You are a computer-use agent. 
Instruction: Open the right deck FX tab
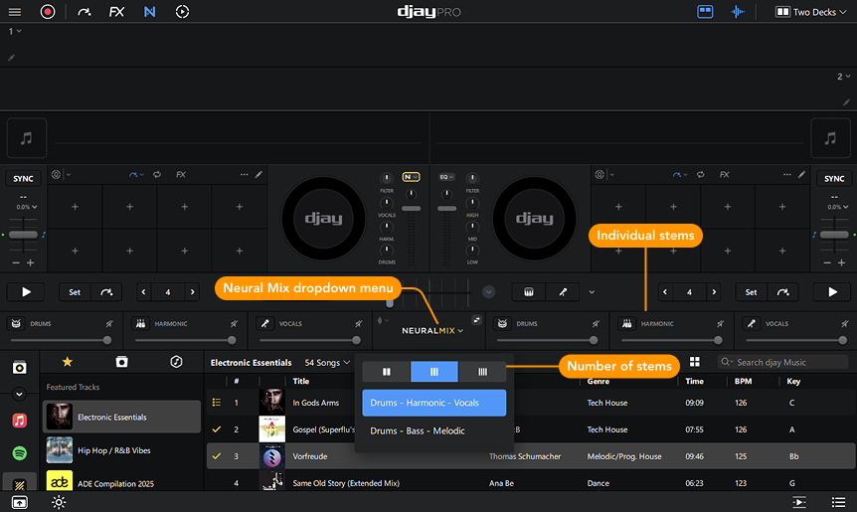click(x=724, y=174)
